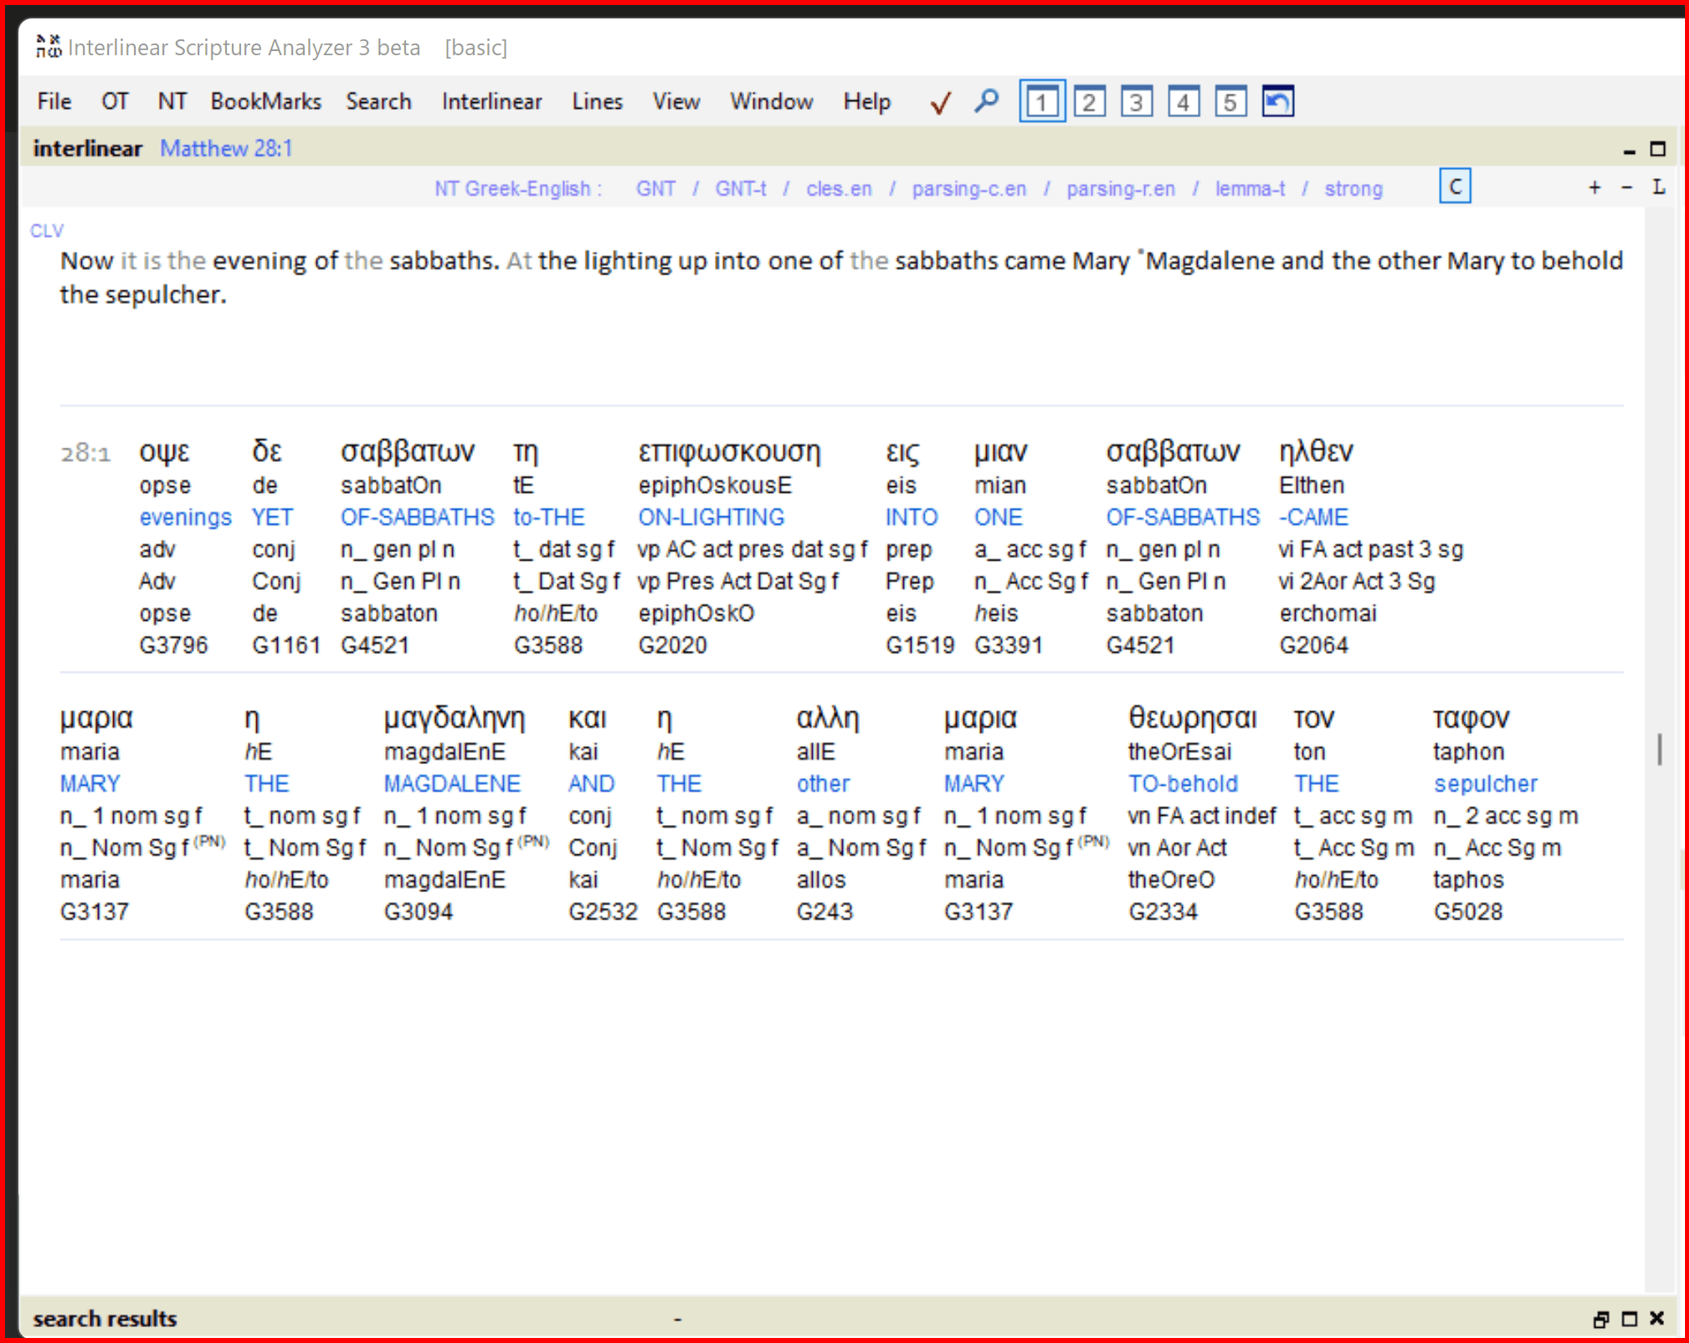The image size is (1690, 1343).
Task: Click the Strong's number G3094
Action: pos(418,911)
